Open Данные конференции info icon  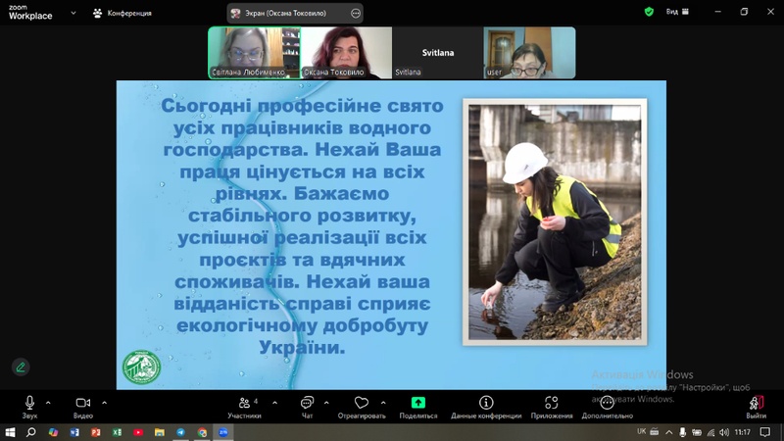tap(486, 403)
